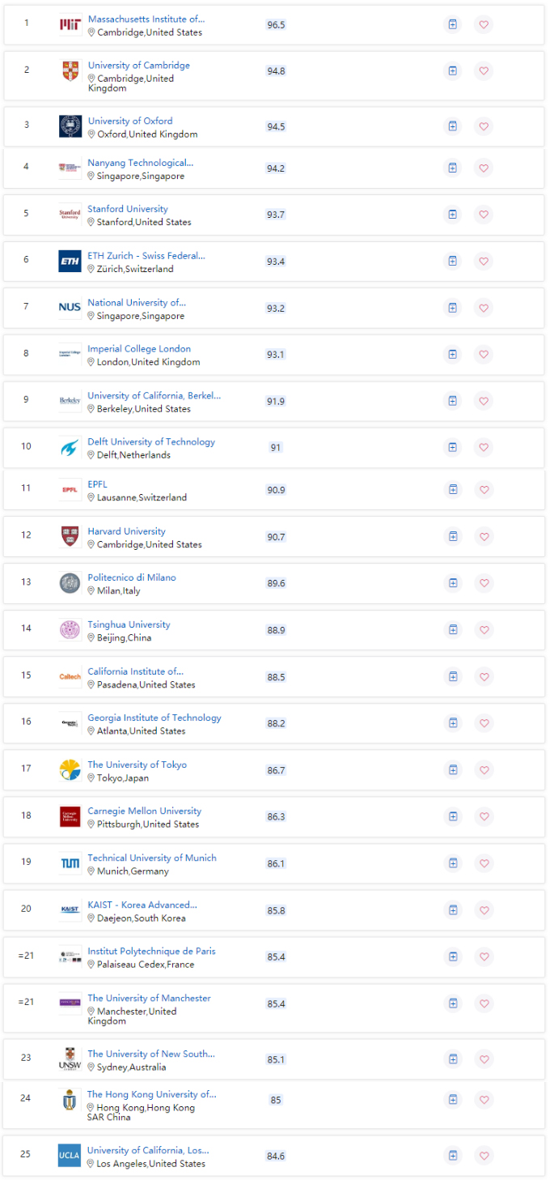Click the compare icon for EPFL row

(x=453, y=489)
